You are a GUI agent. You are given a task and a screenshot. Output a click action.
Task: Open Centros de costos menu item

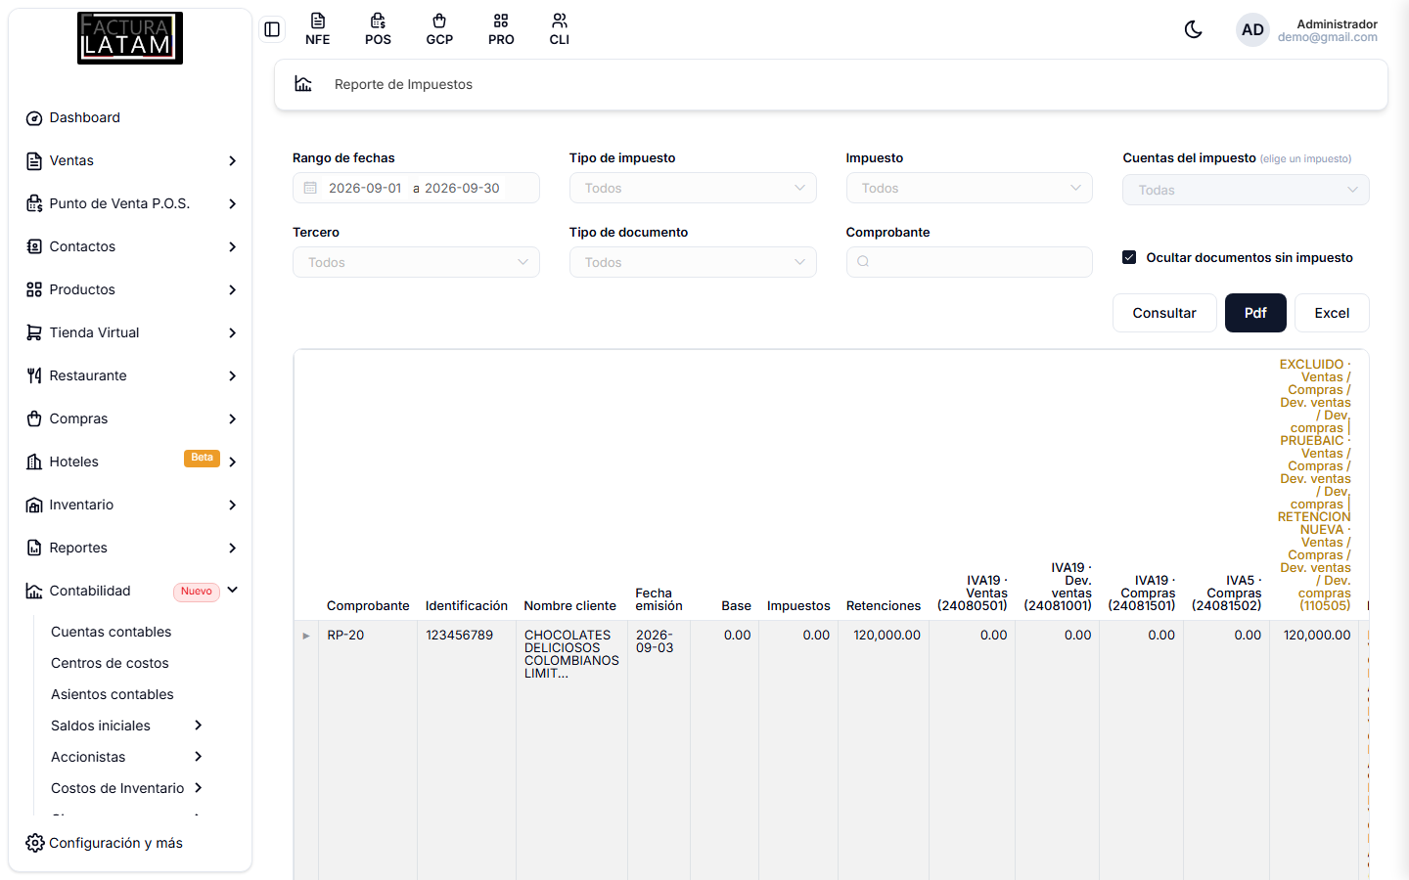coord(110,663)
